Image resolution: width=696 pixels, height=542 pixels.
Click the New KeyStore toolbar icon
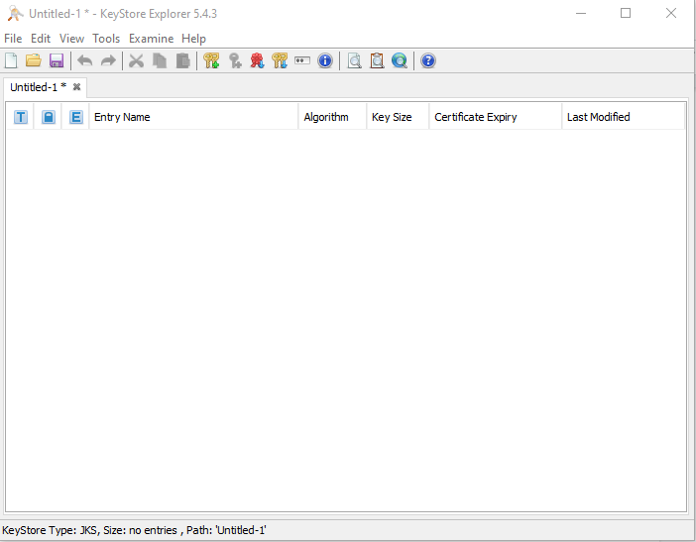point(11,60)
